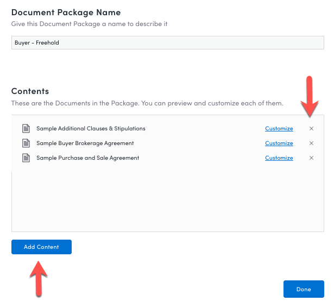Customize the Sample Buyer Brokerage Agreement
Image resolution: width=334 pixels, height=307 pixels.
[279, 143]
